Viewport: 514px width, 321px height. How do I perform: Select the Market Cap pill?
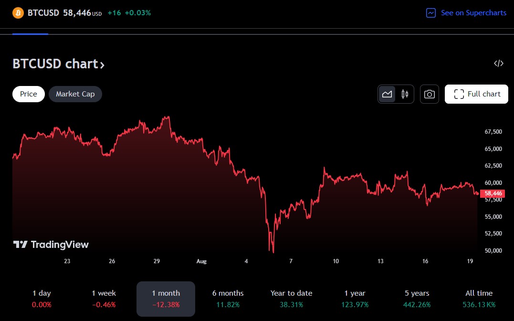(75, 94)
